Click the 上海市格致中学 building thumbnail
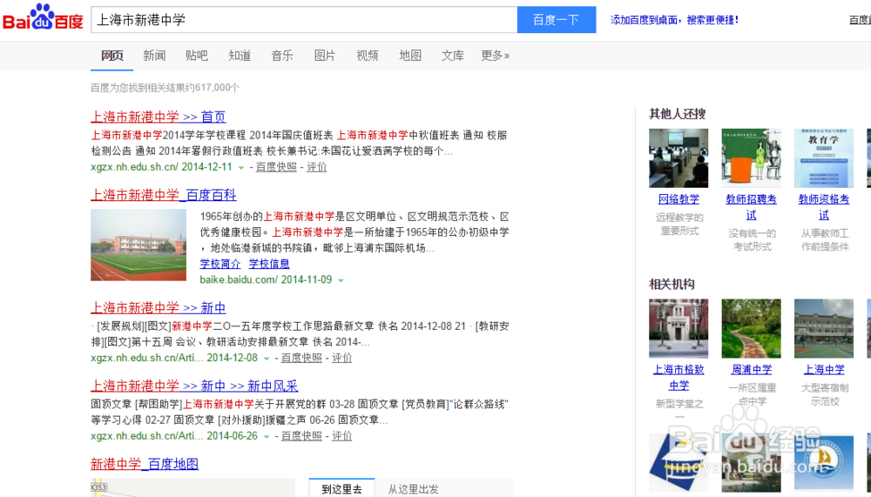The image size is (871, 497). click(x=679, y=329)
